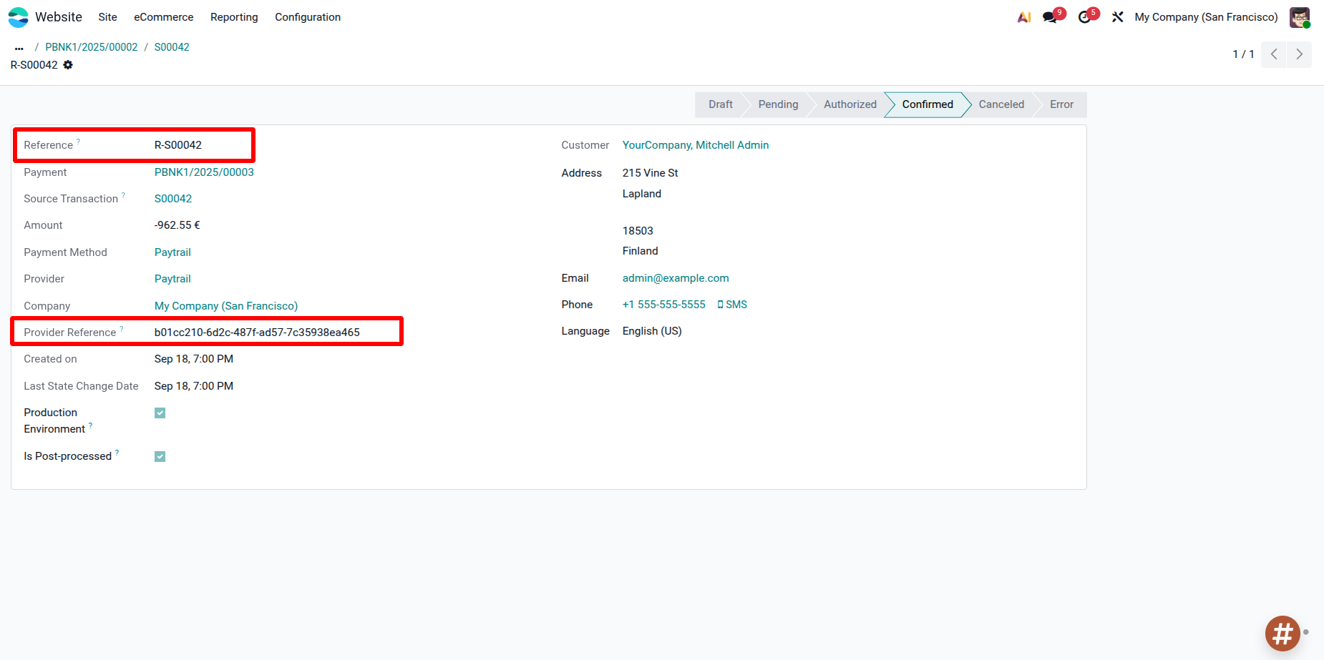Open customer YourCompany, Mitchell Admin

695,144
